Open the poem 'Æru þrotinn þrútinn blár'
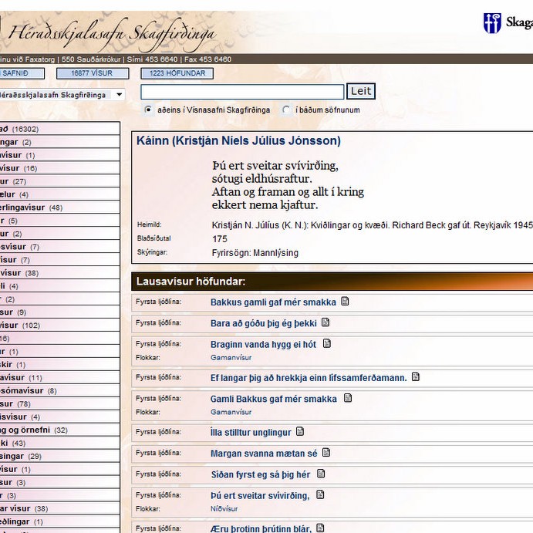The height and width of the screenshot is (533, 533). [261, 528]
